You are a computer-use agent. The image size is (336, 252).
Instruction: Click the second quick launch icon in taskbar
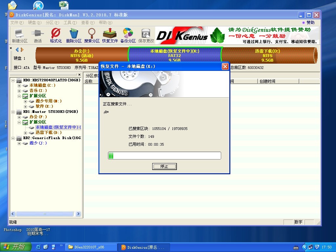tap(46, 247)
